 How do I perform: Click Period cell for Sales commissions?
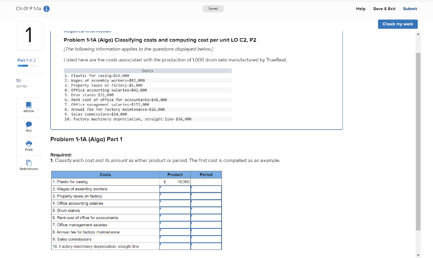tap(206, 239)
